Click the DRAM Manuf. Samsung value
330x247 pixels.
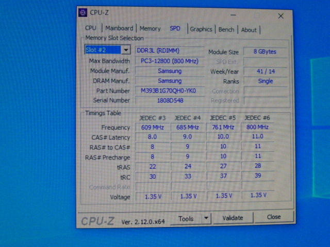(x=170, y=81)
